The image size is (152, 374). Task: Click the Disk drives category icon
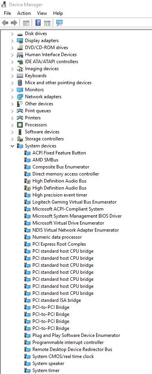tap(20, 34)
